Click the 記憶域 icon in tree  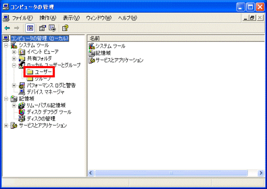14,99
